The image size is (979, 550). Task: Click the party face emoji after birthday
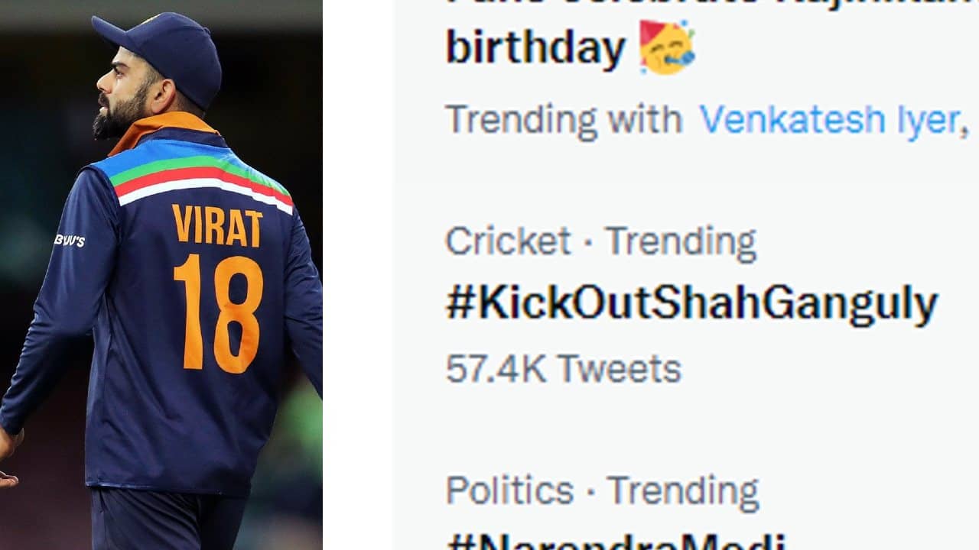click(666, 47)
